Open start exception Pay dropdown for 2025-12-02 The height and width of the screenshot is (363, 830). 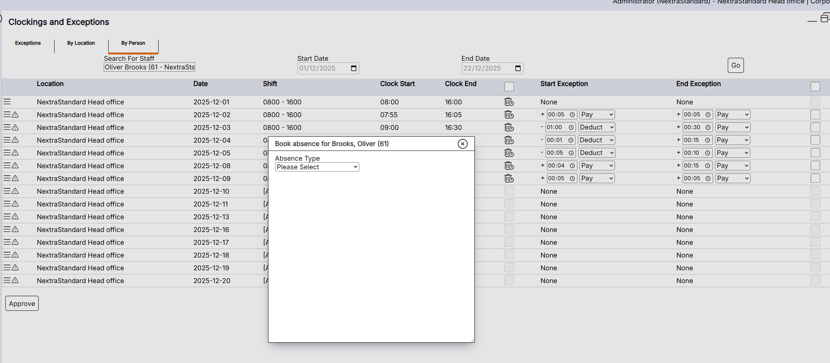[x=597, y=114]
